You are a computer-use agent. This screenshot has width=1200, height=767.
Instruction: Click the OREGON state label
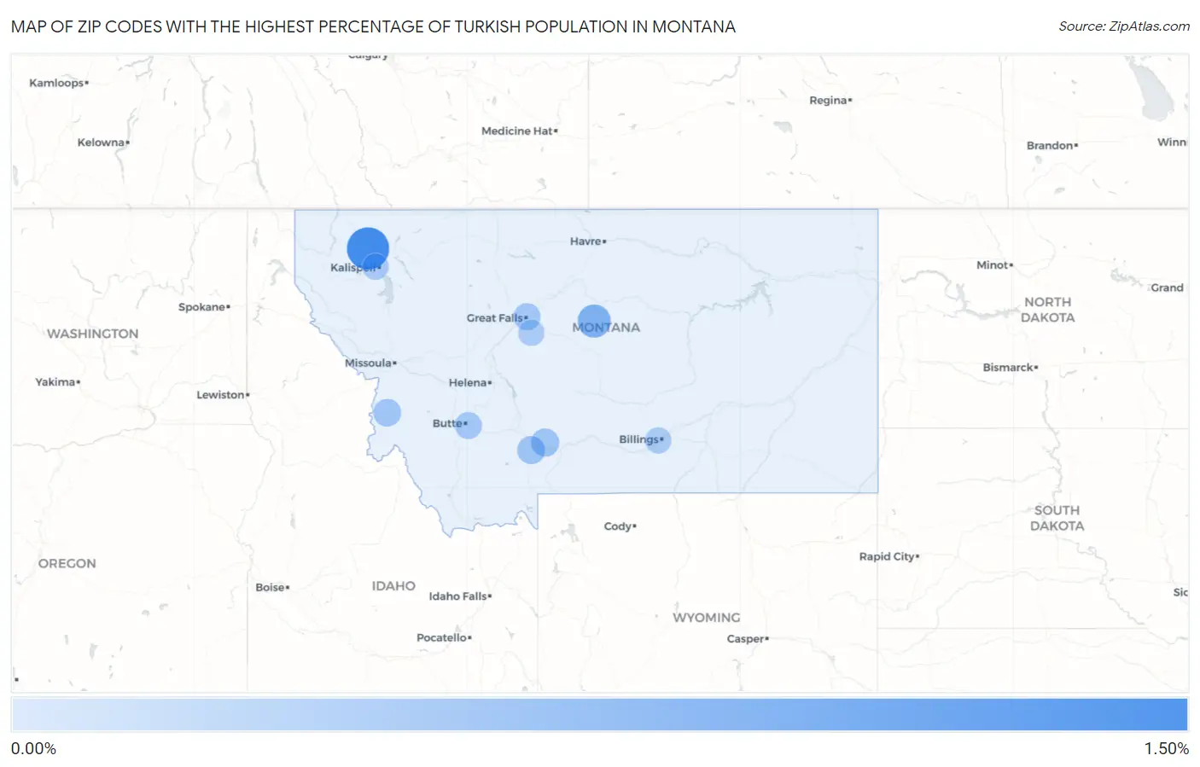67,563
